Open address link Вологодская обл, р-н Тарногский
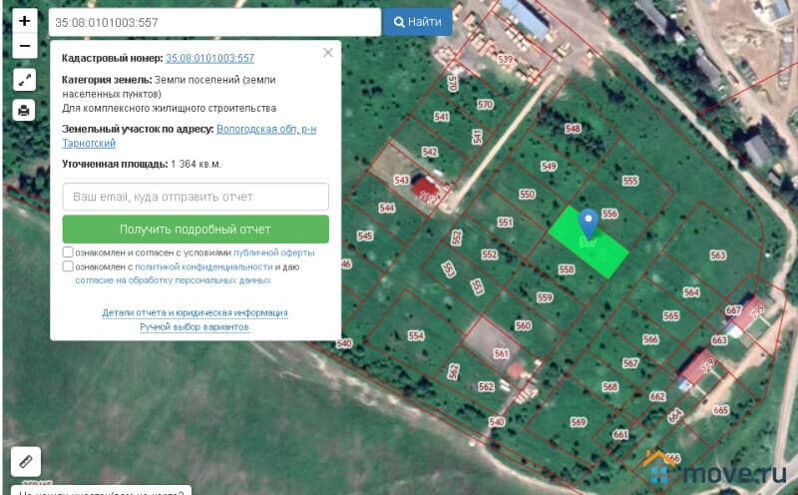The image size is (798, 495). (x=190, y=136)
